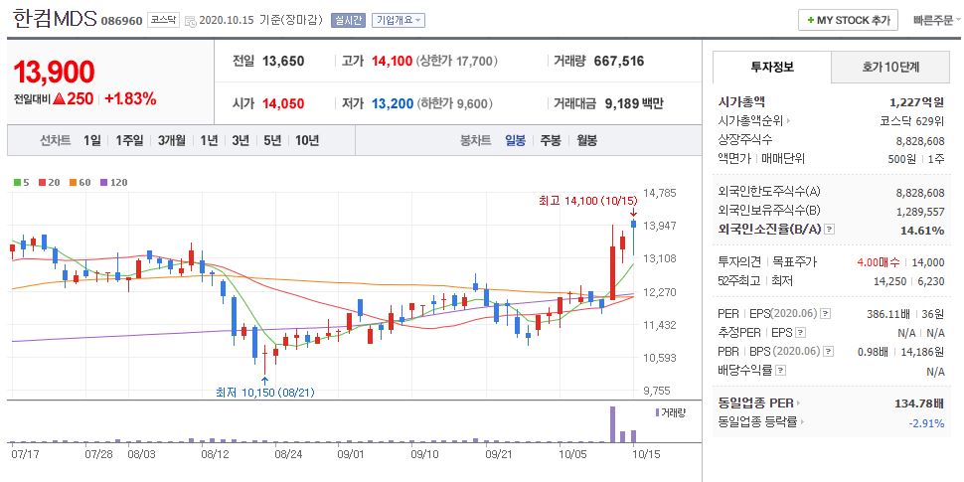The width and height of the screenshot is (964, 482).
Task: Click the green 5-day moving average legend
Action: [x=22, y=182]
